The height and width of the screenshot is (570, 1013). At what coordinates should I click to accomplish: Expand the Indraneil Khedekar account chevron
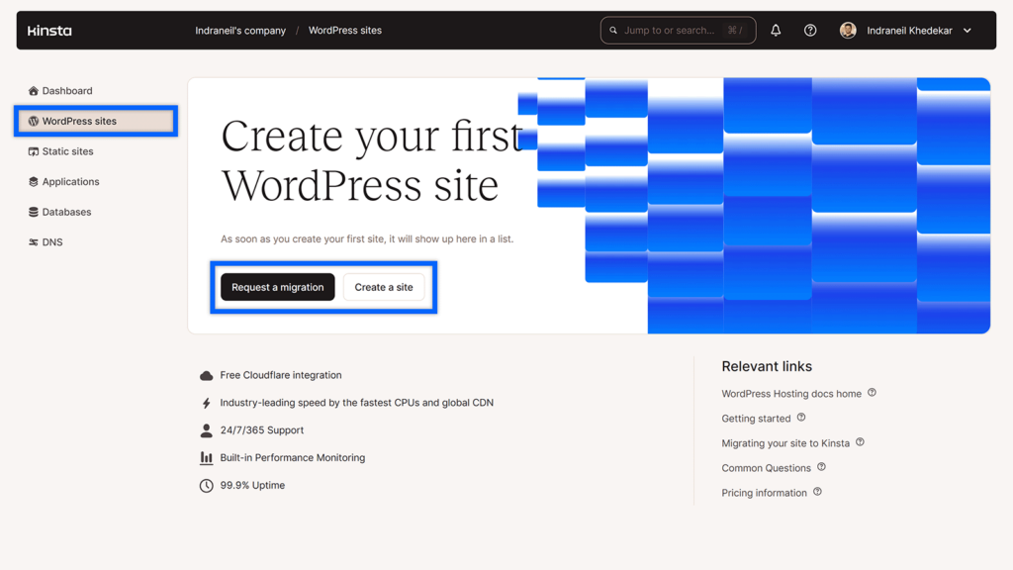(x=967, y=31)
